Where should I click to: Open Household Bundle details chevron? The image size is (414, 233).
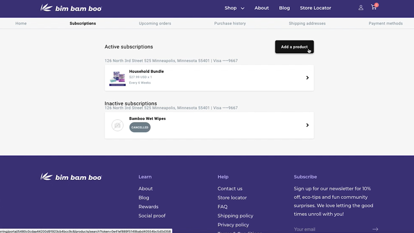pyautogui.click(x=307, y=78)
